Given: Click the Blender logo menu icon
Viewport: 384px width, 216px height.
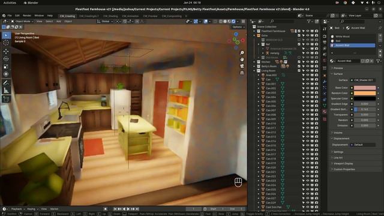Looking at the screenshot, I should (4, 16).
